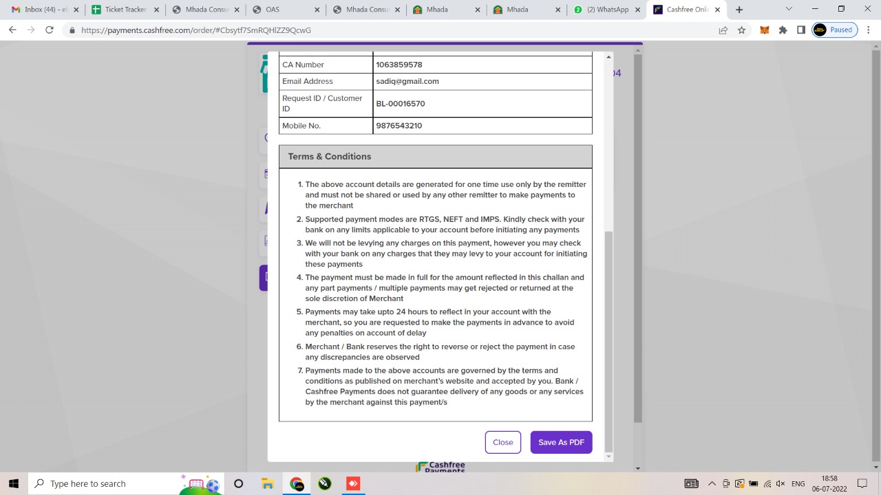Open the Chrome three-dot menu

tap(869, 30)
